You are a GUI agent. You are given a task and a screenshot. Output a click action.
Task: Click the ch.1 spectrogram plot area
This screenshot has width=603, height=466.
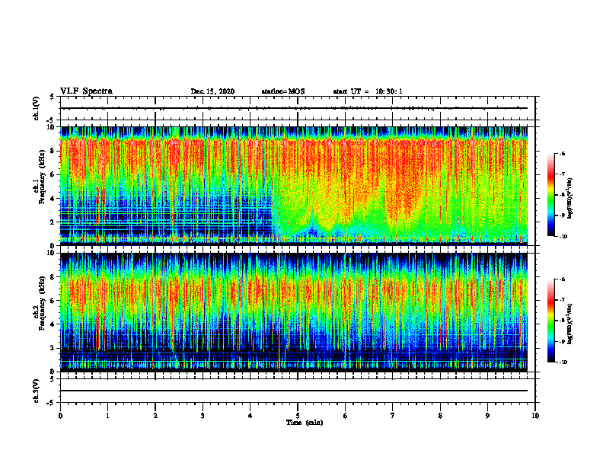click(x=294, y=186)
